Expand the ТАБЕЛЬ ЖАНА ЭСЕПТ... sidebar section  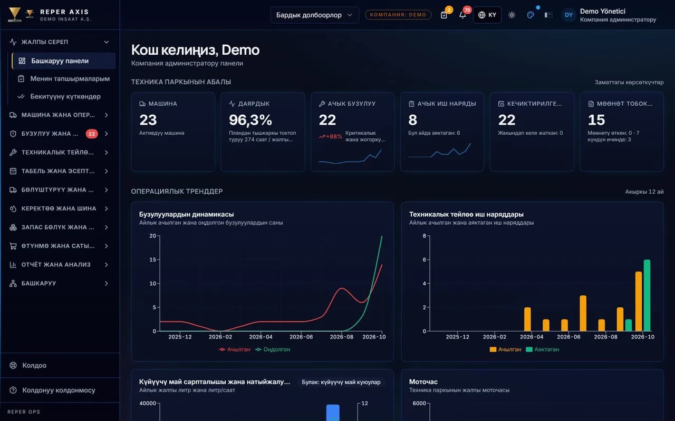(x=60, y=171)
